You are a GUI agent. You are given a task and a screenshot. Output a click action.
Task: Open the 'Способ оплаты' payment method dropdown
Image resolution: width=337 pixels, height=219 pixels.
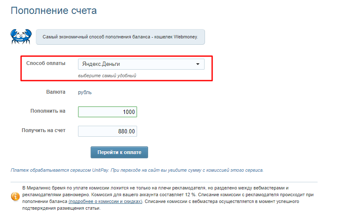pyautogui.click(x=141, y=64)
